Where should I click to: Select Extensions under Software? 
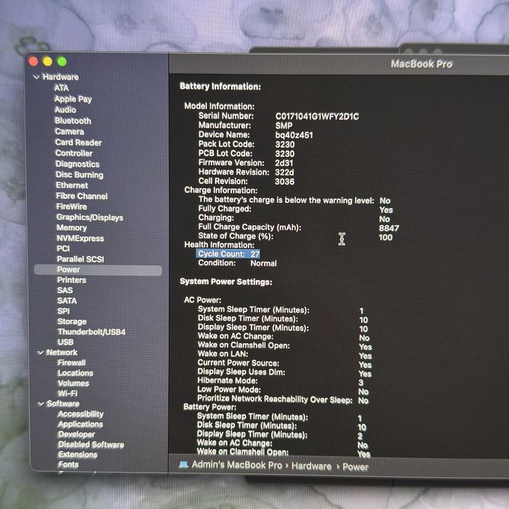click(78, 454)
